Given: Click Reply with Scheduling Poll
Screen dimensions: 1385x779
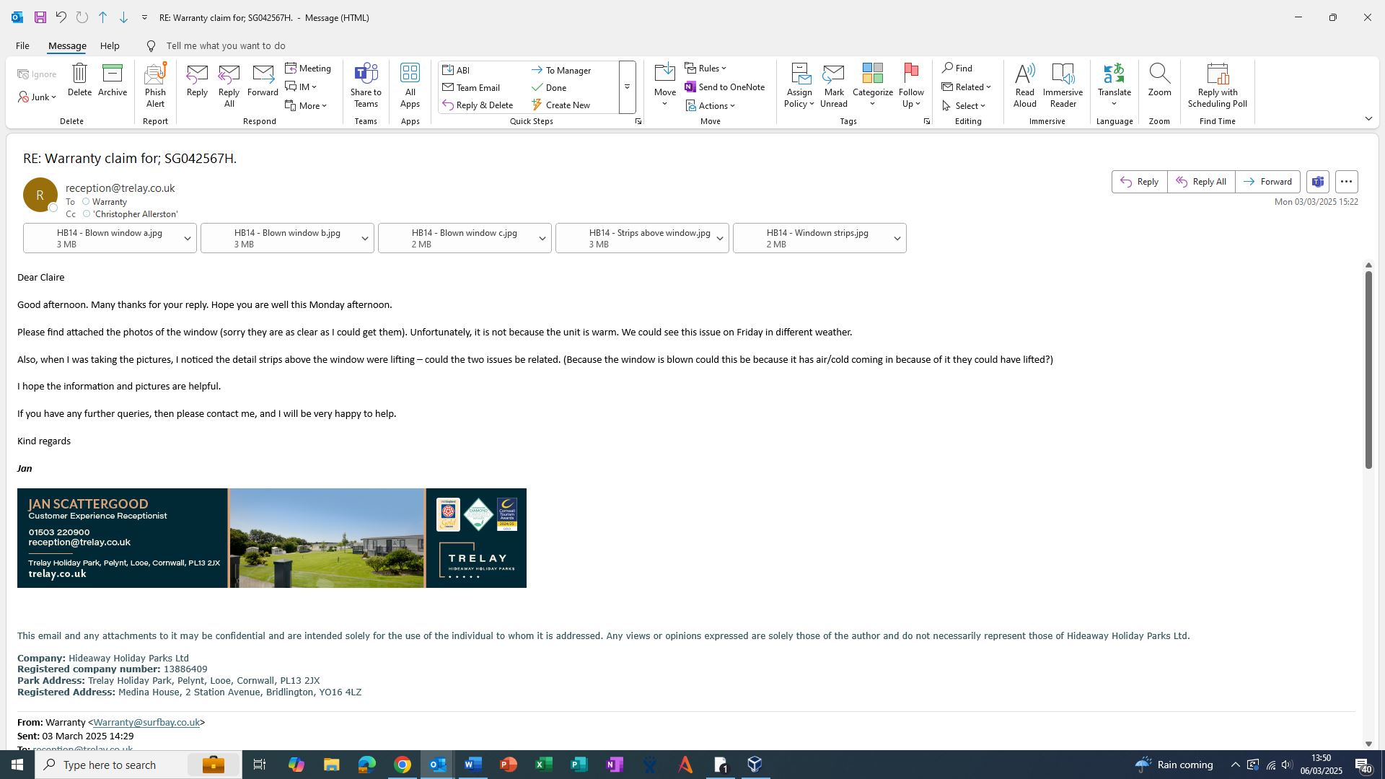Looking at the screenshot, I should coord(1217,85).
